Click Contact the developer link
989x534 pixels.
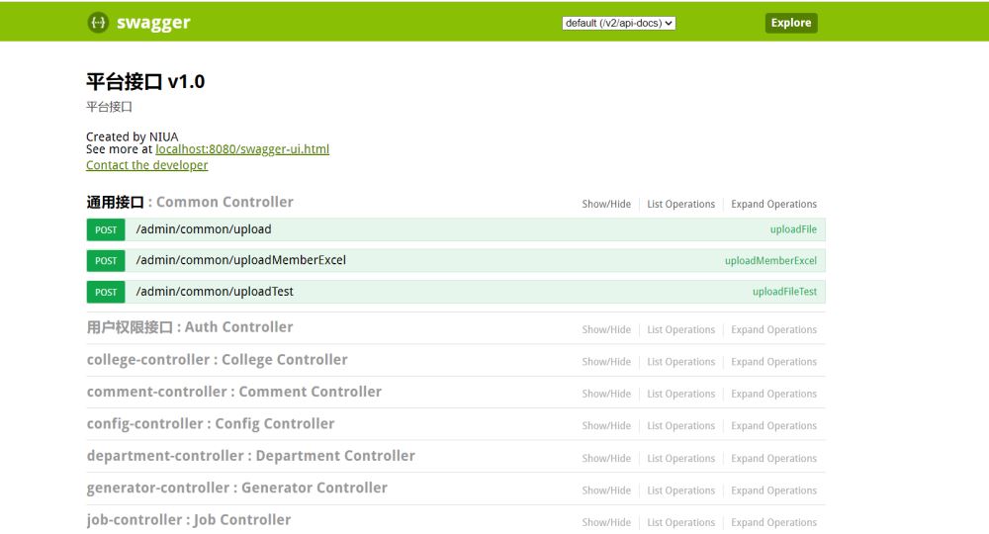tap(147, 165)
